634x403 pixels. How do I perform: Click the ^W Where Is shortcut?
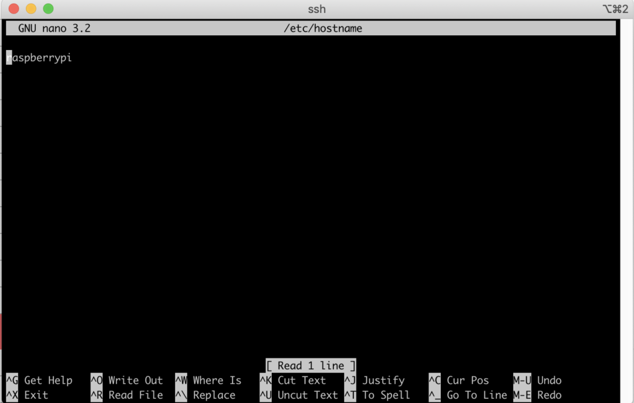tap(208, 380)
